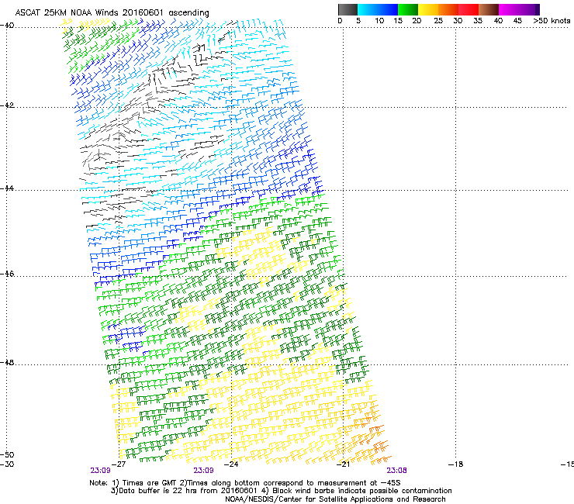
Task: Click the '-18' longitude axis label
Action: coord(456,464)
